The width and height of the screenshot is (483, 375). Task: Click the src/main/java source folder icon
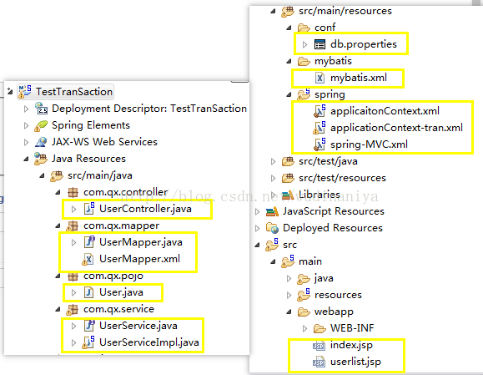(57, 175)
